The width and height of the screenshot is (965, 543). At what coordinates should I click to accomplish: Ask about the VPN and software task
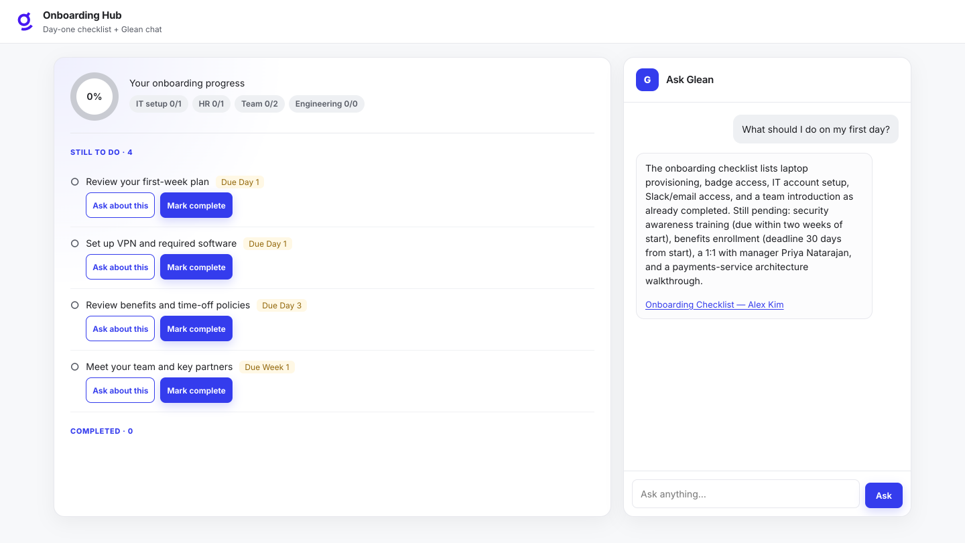coord(121,267)
